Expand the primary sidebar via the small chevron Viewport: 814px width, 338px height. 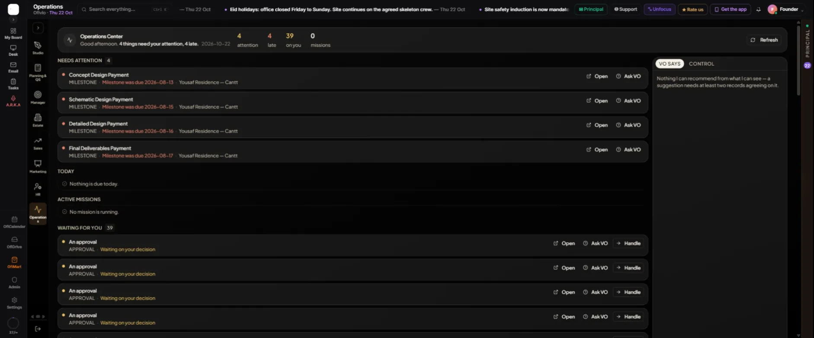13,19
